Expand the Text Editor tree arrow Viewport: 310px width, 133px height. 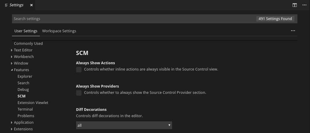(12, 50)
